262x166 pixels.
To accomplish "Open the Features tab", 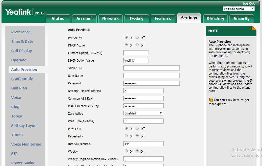I will point(163,19).
